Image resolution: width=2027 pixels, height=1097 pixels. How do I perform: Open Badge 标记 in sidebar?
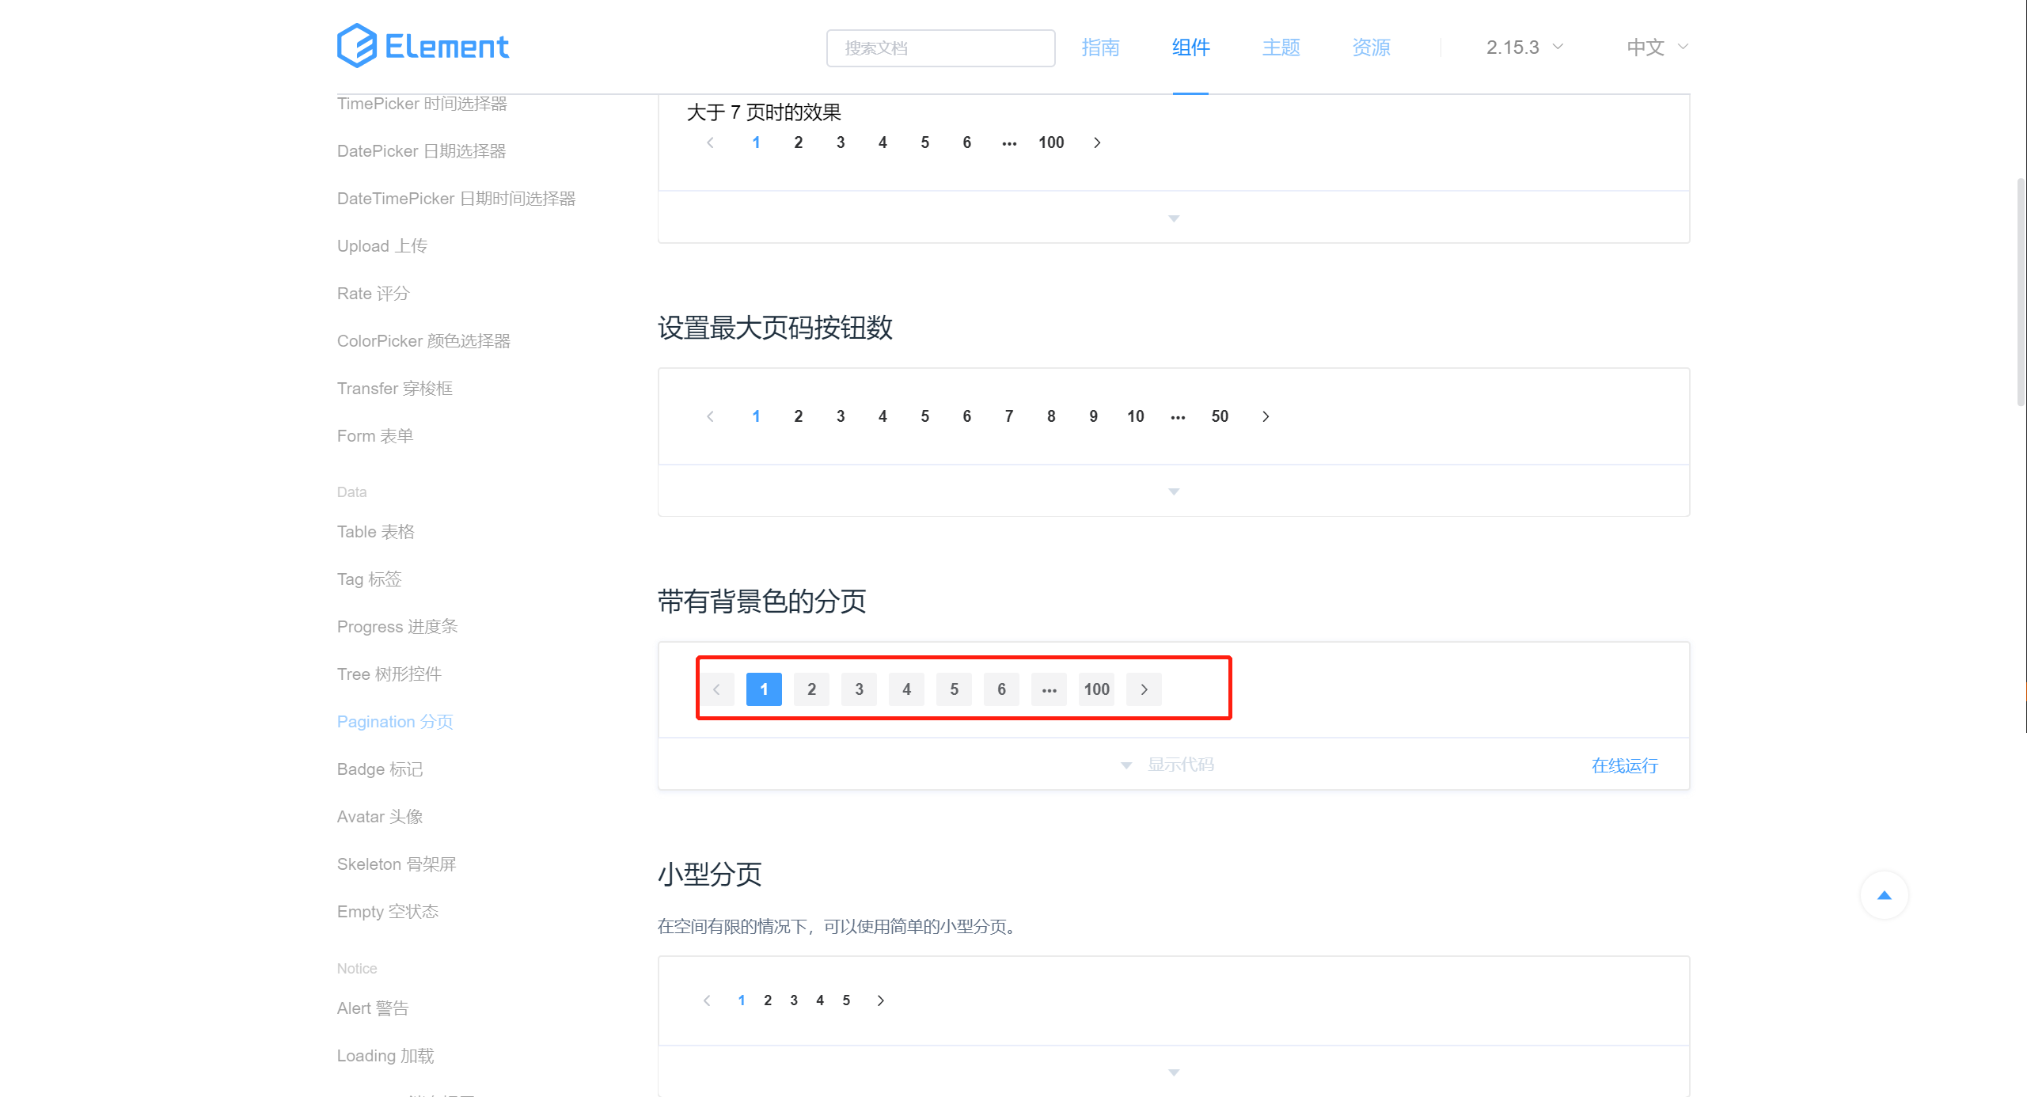pyautogui.click(x=380, y=769)
